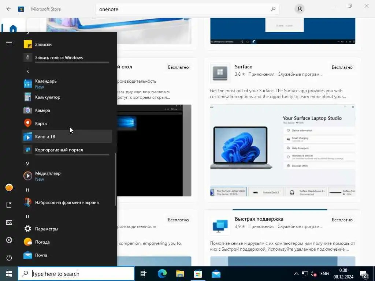The image size is (375, 281).
Task: Launch Кино и ТВ
Action: (x=67, y=137)
